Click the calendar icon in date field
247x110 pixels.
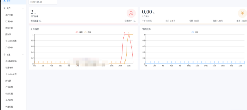(x=31, y=2)
